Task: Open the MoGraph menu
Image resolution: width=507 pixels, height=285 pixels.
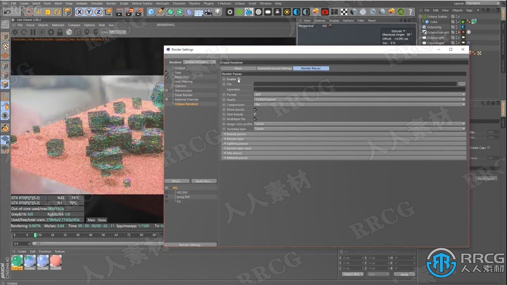Action: tap(162, 4)
